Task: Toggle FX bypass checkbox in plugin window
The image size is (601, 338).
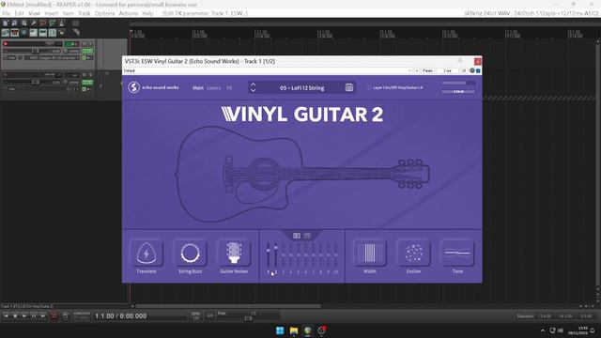Action: [478, 70]
